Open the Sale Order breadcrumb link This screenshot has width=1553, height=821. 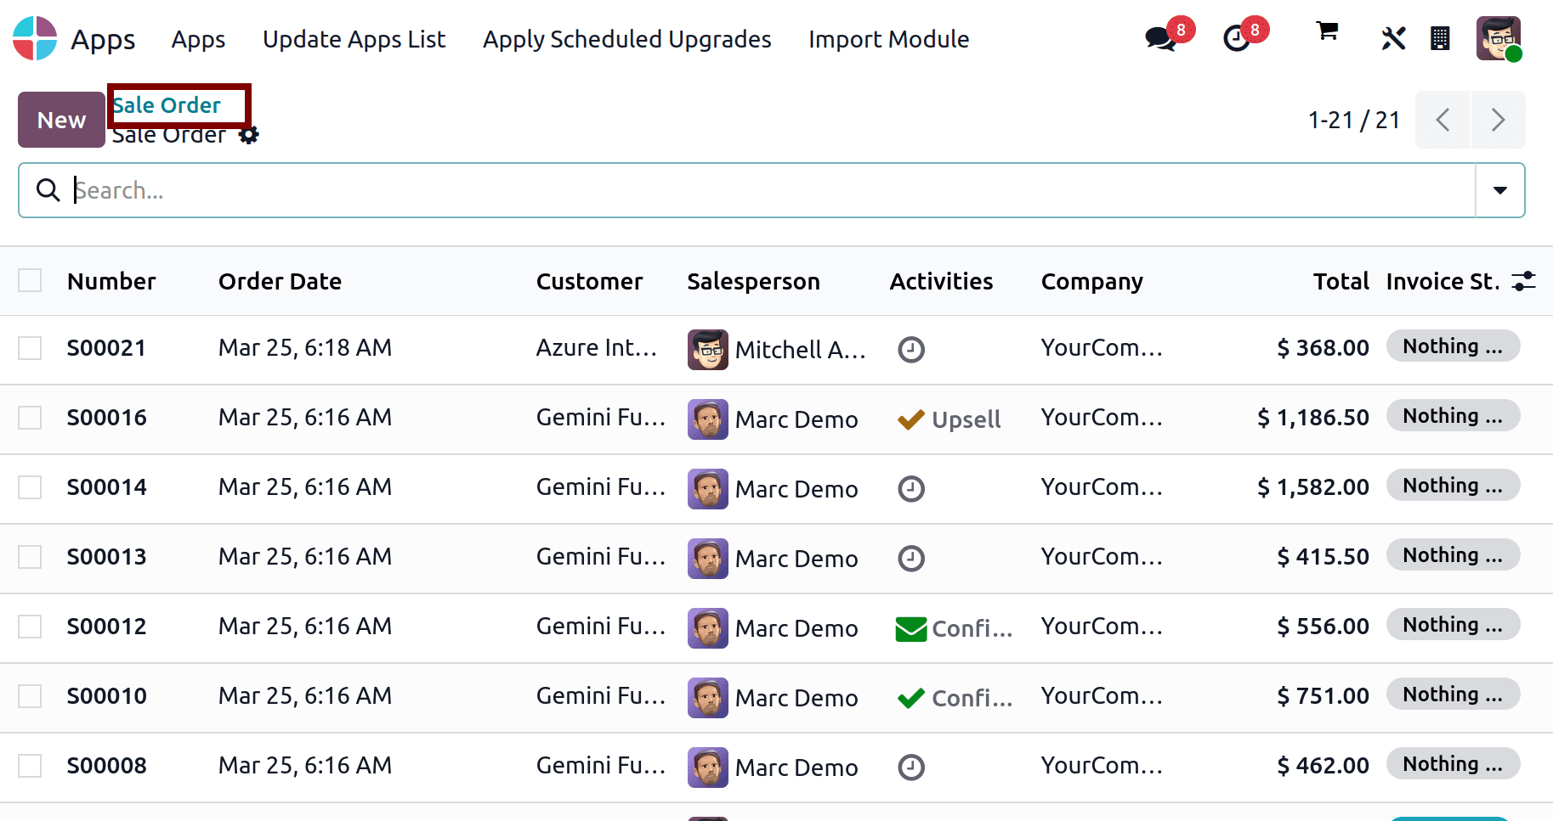pyautogui.click(x=167, y=104)
